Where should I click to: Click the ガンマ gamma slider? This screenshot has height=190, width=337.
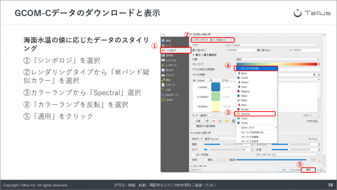click(221, 149)
